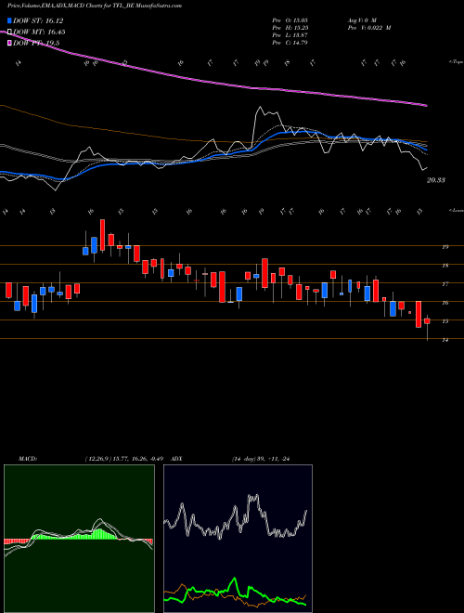
Task: Click the 'Avg V: 0 M' volume text
Action: tap(360, 20)
